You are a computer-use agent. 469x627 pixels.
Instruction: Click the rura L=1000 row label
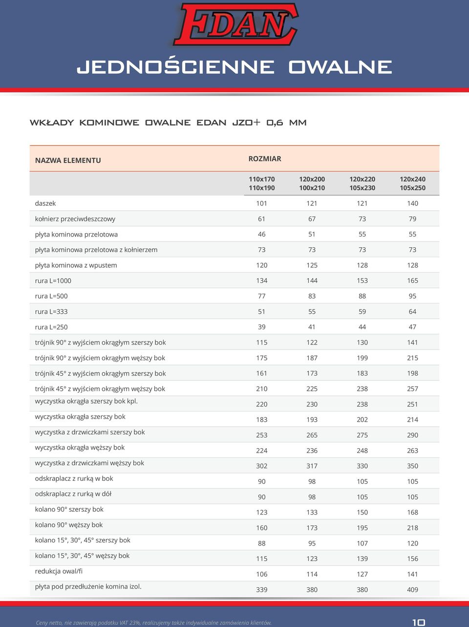click(x=53, y=281)
